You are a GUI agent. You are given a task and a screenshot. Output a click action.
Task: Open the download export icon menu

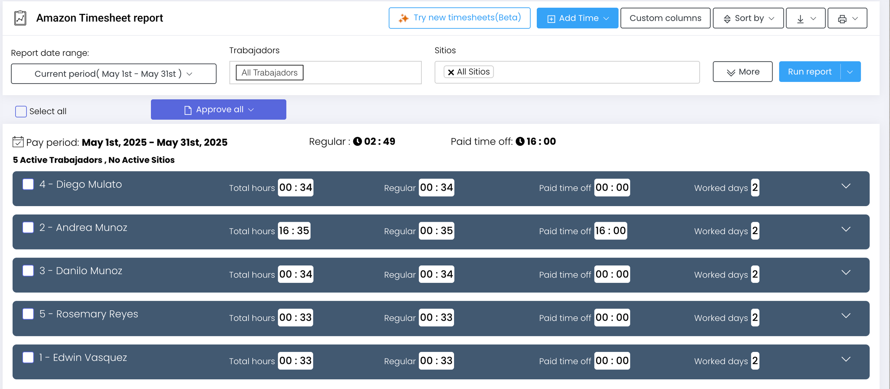pyautogui.click(x=805, y=18)
